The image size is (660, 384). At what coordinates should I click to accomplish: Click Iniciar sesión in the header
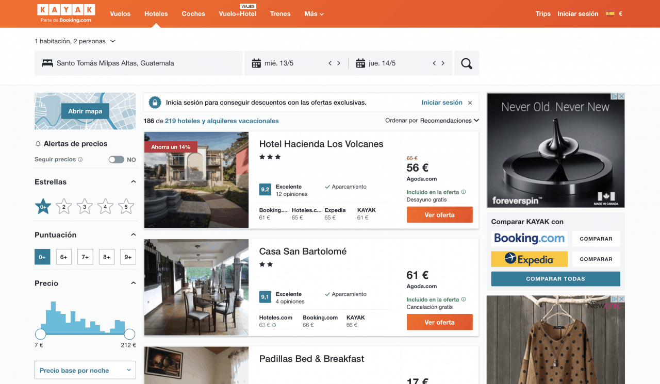pyautogui.click(x=578, y=14)
